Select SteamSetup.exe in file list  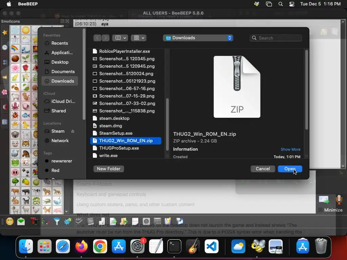[126, 133]
